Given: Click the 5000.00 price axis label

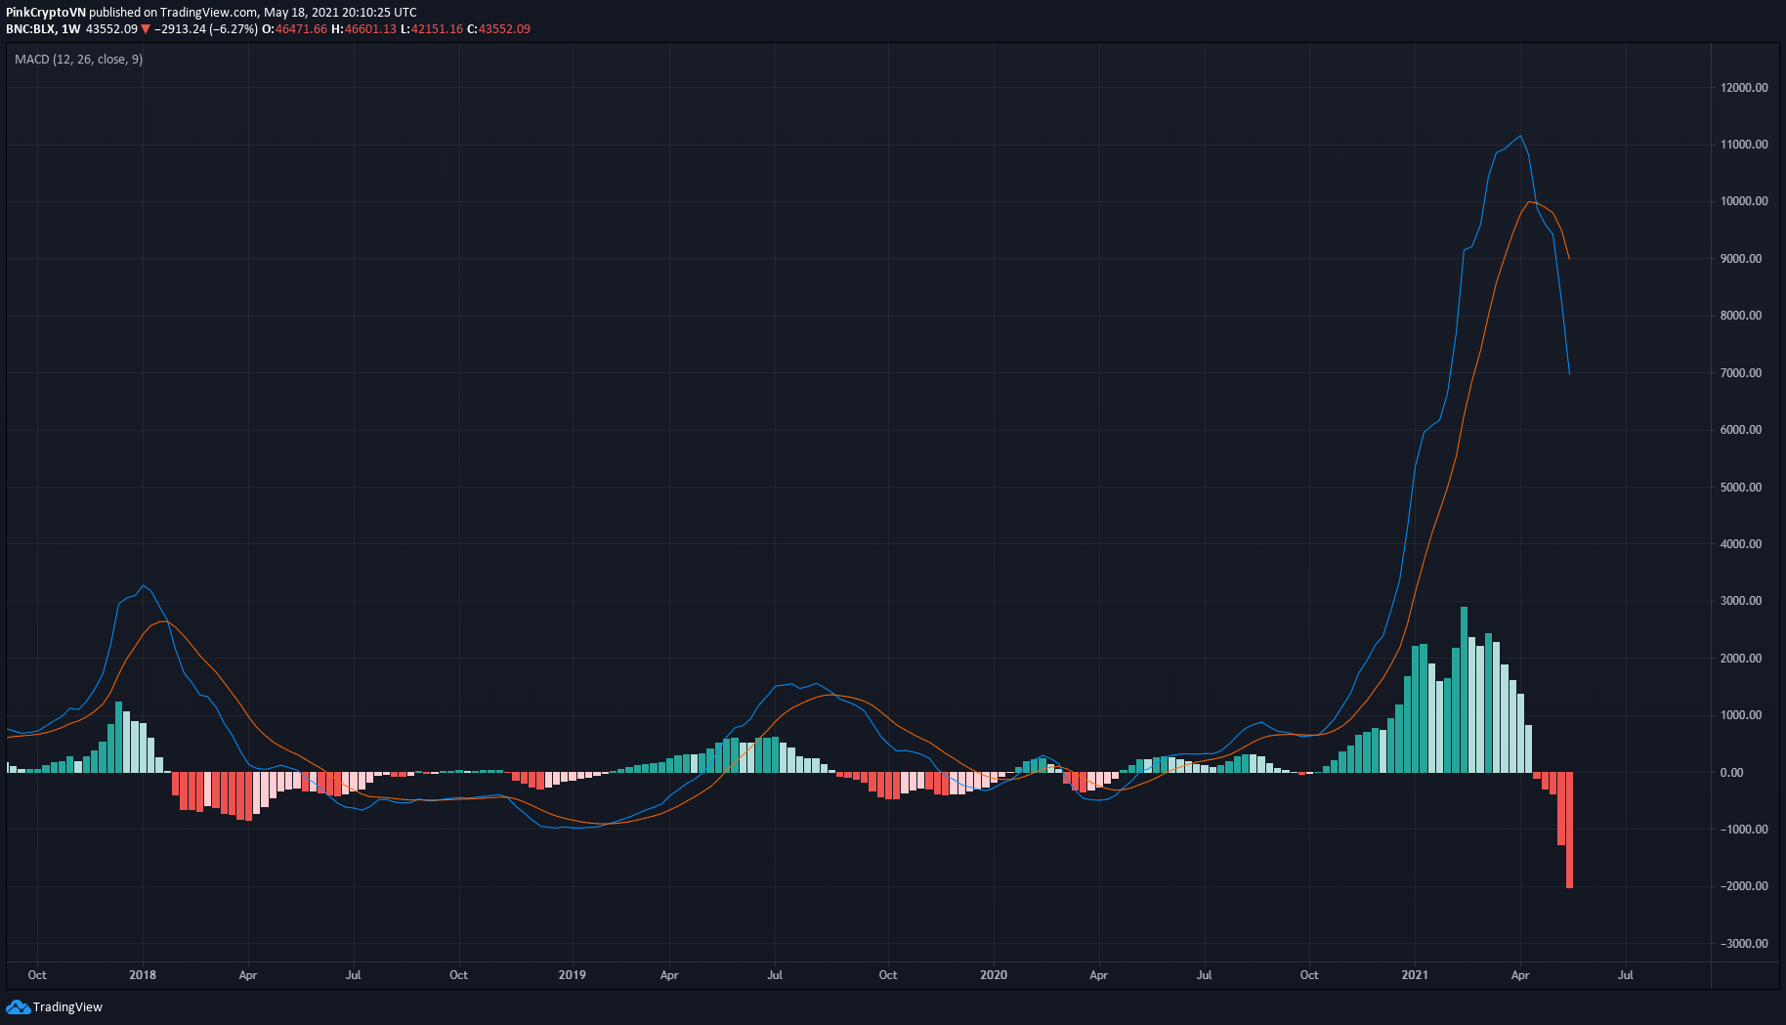Looking at the screenshot, I should click(x=1741, y=488).
